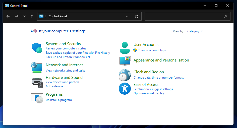Open Appearance and Personalisation monitor icon
This screenshot has height=128, width=237.
(x=125, y=61)
